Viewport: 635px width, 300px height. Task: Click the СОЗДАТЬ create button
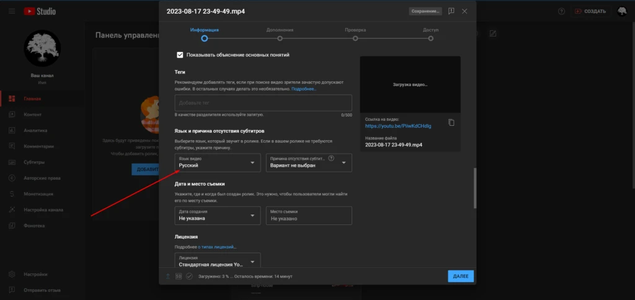pos(590,11)
